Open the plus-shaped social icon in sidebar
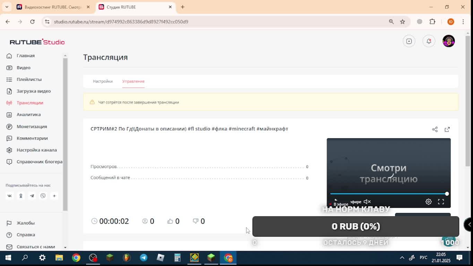 pyautogui.click(x=54, y=196)
